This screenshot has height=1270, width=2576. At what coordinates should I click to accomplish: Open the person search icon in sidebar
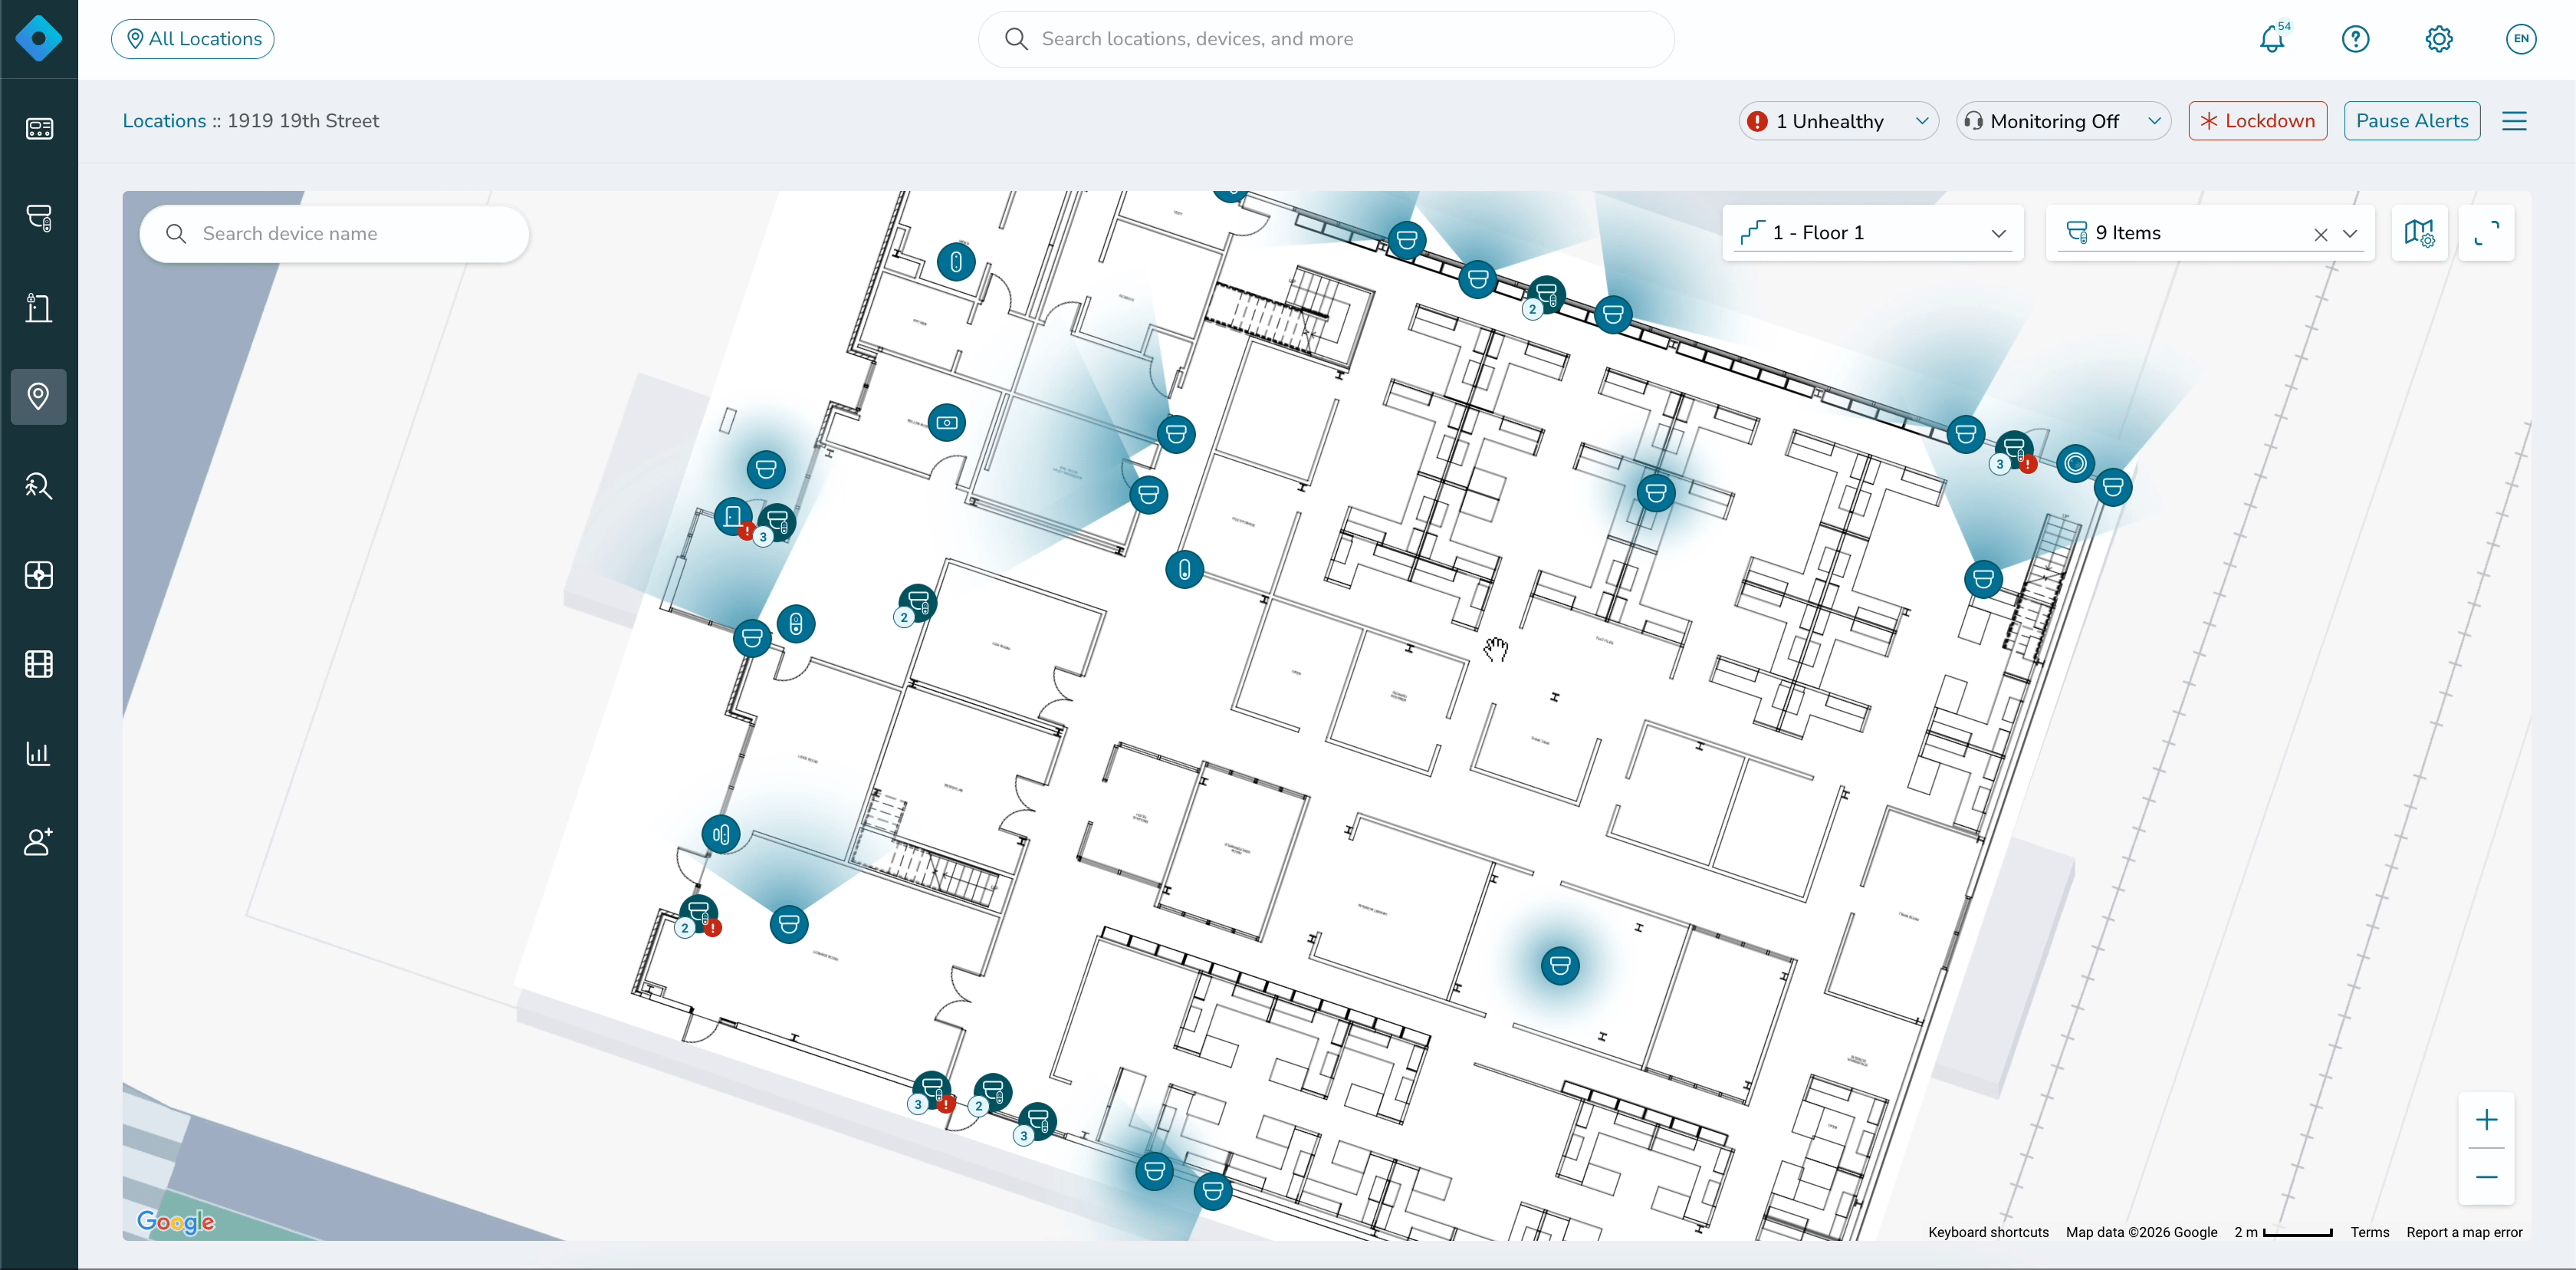point(39,486)
